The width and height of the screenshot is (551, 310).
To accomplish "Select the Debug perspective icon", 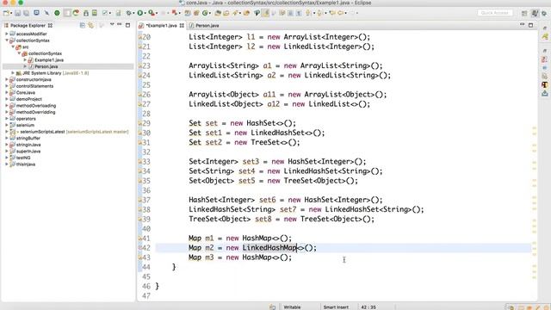I will coord(544,13).
